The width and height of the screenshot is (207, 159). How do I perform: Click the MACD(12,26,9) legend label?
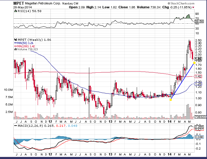(x=30, y=126)
